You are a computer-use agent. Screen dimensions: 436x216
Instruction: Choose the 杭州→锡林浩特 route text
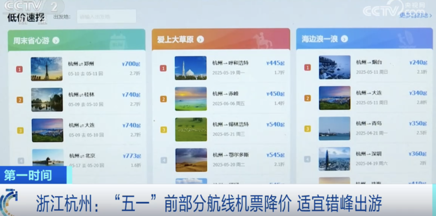click(x=230, y=124)
